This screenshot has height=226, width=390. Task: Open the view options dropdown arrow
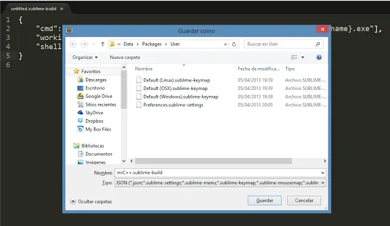[x=303, y=57]
